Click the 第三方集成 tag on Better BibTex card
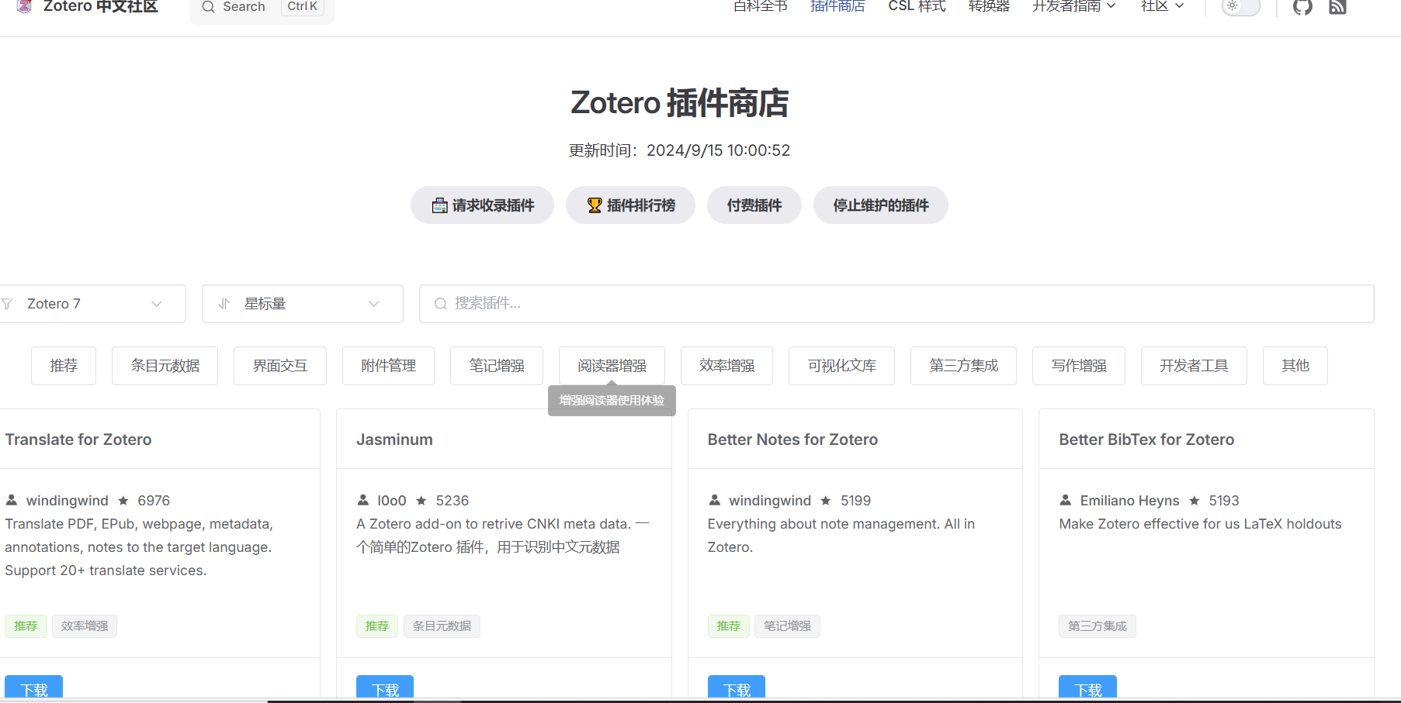1401x703 pixels. (1098, 626)
